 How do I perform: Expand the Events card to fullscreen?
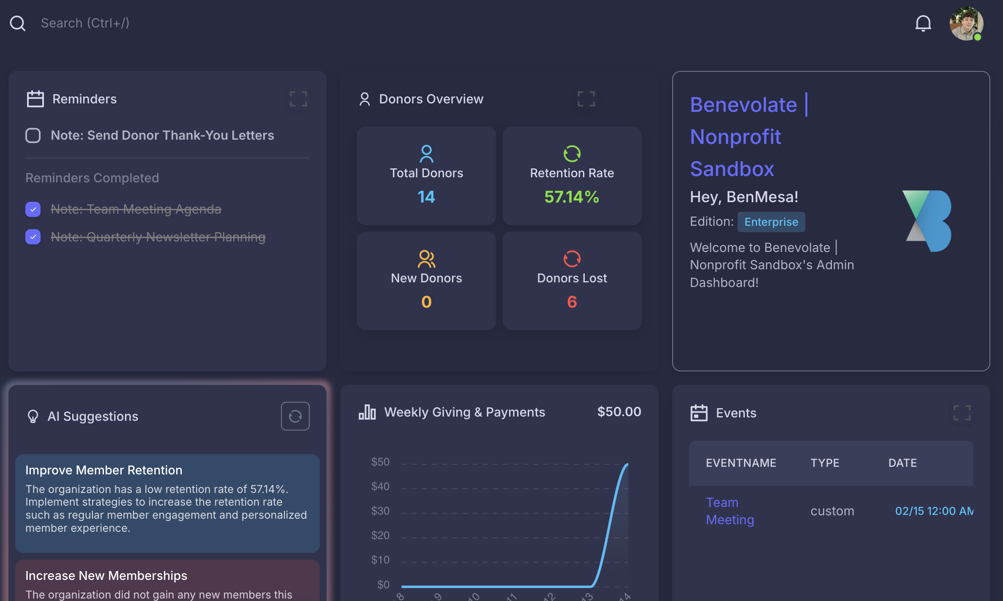click(962, 413)
